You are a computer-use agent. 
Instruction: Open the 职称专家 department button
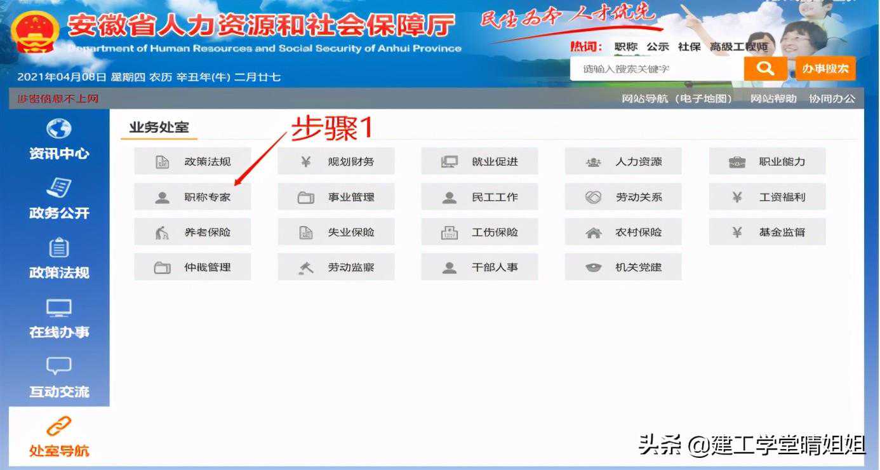pyautogui.click(x=192, y=197)
